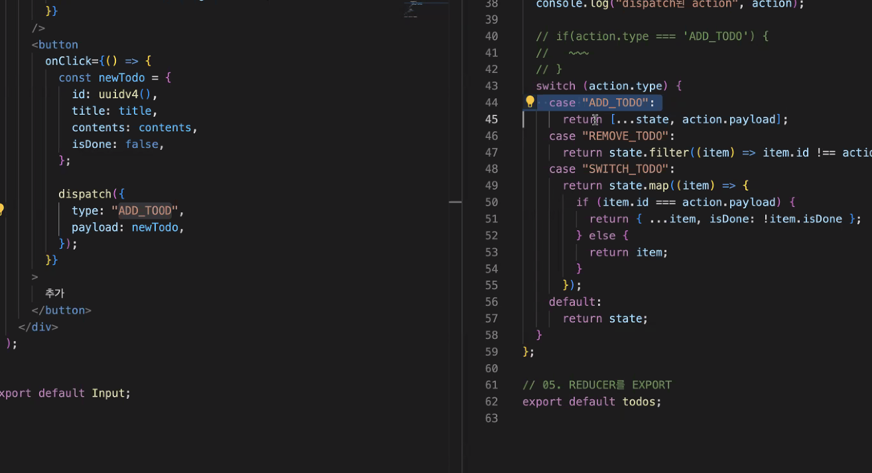Click the "<button" opening tag
Image resolution: width=872 pixels, height=473 pixels.
pos(55,44)
